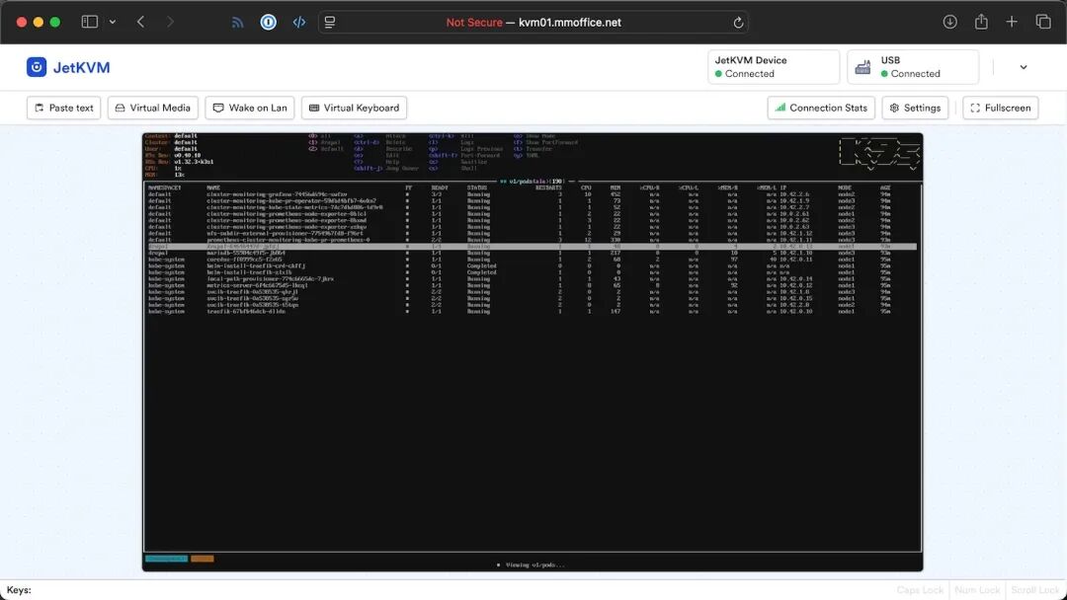Screen dimensions: 1067x600
Task: Toggle the Scroll Lock indicator
Action: [1033, 589]
